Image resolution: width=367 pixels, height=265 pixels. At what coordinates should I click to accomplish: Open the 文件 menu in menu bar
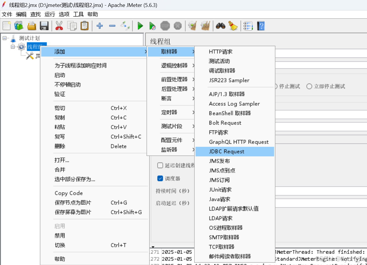click(7, 14)
